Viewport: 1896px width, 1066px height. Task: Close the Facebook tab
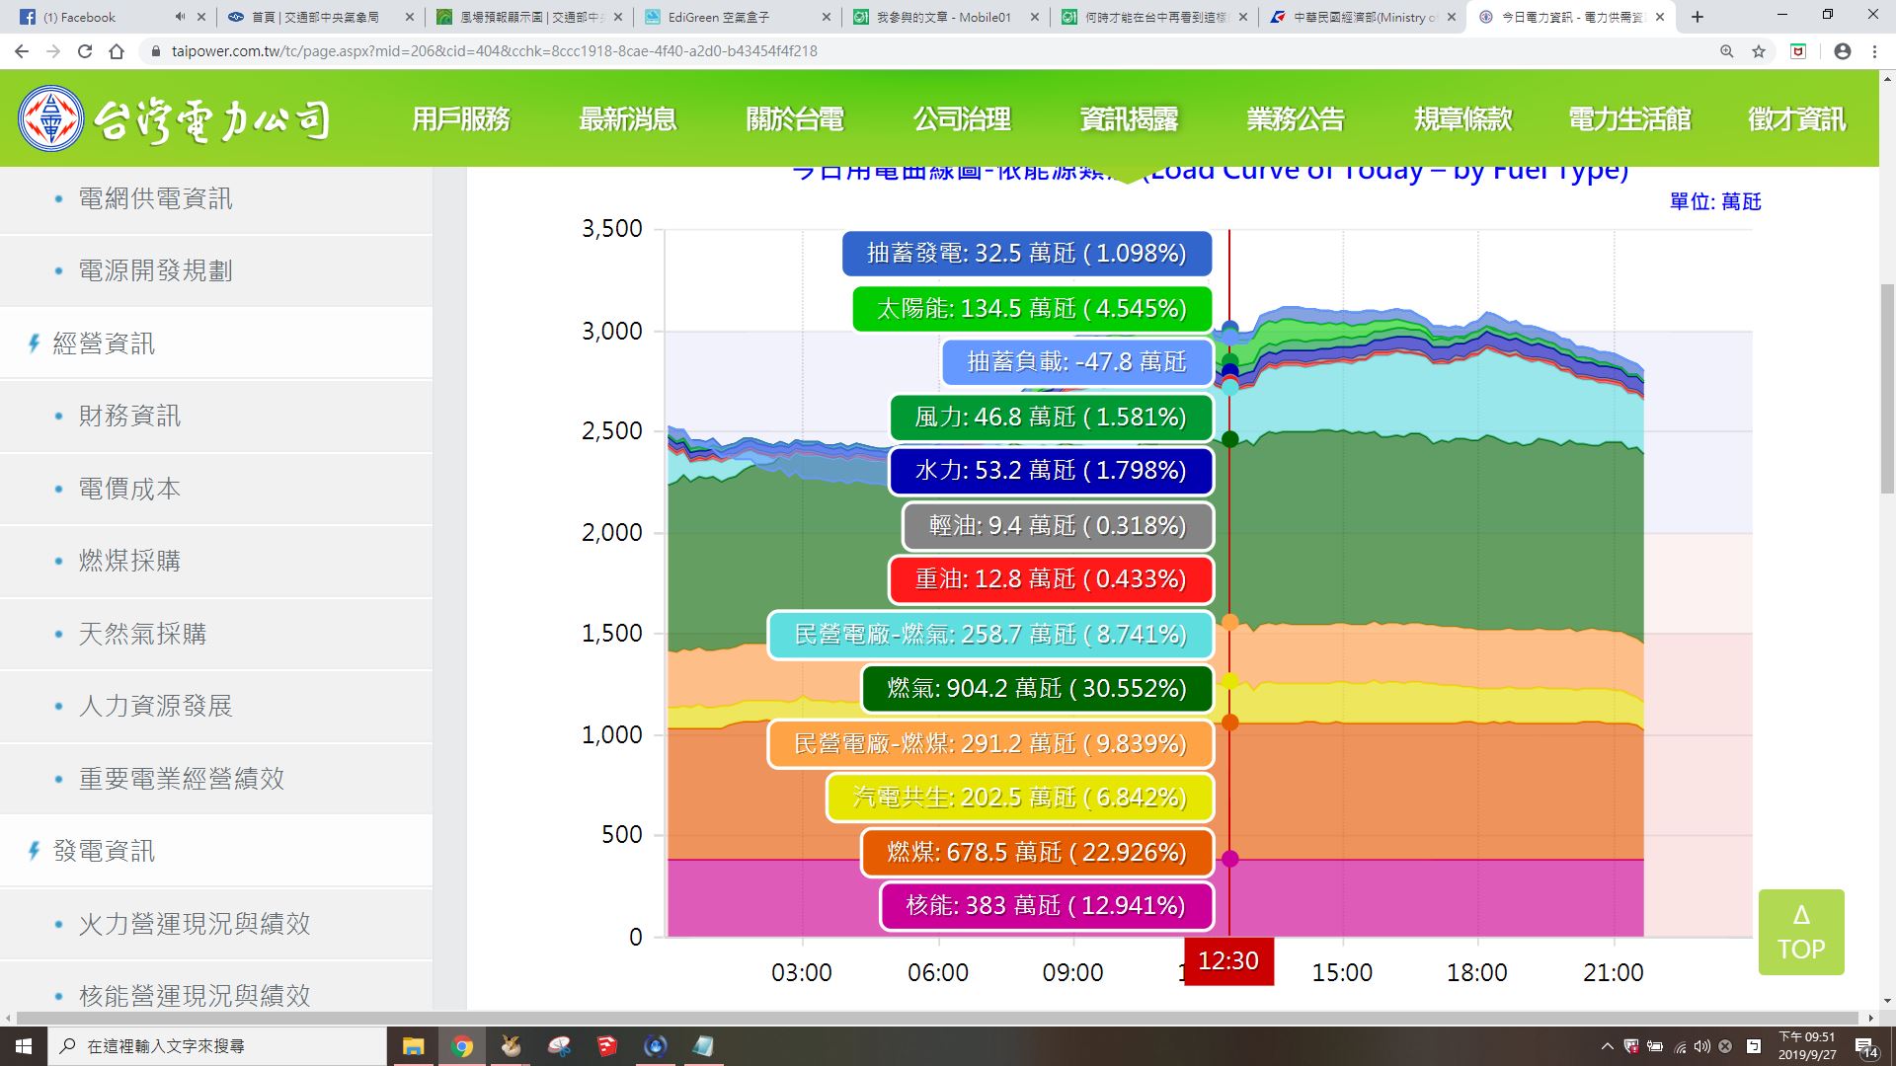[201, 17]
